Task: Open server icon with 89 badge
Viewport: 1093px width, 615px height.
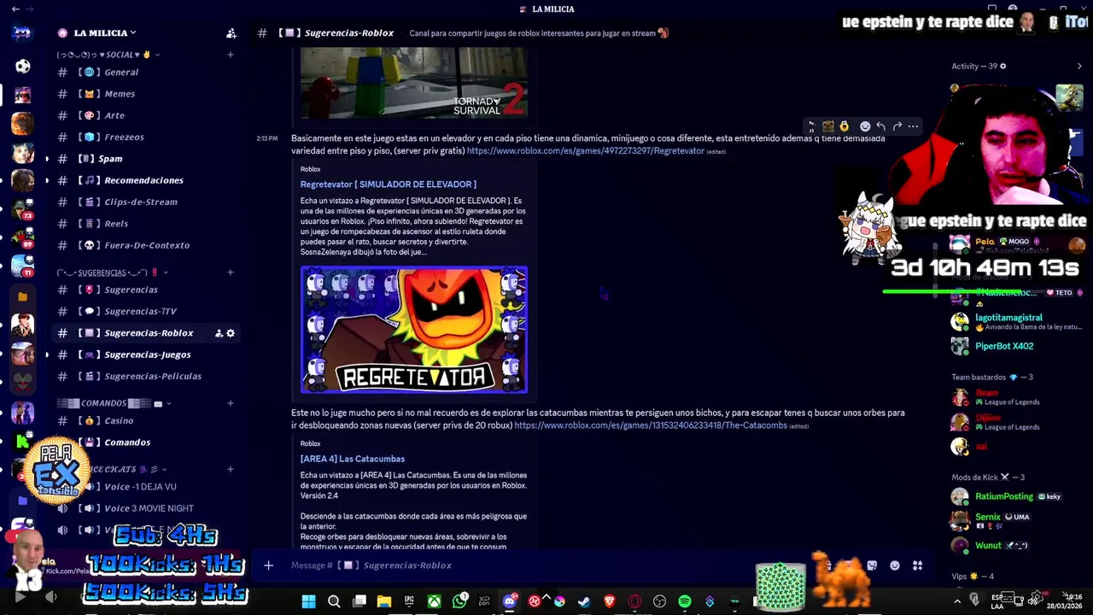Action: pos(22,238)
